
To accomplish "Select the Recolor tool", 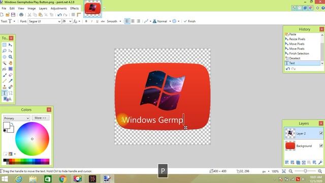I will 10,87.
